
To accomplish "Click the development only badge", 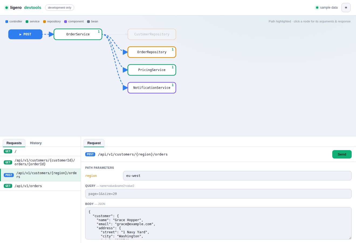I will 60,8.
